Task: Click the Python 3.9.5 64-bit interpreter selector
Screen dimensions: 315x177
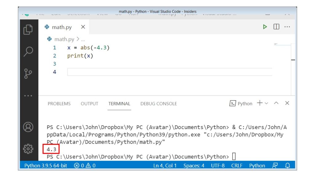Action: 46,166
